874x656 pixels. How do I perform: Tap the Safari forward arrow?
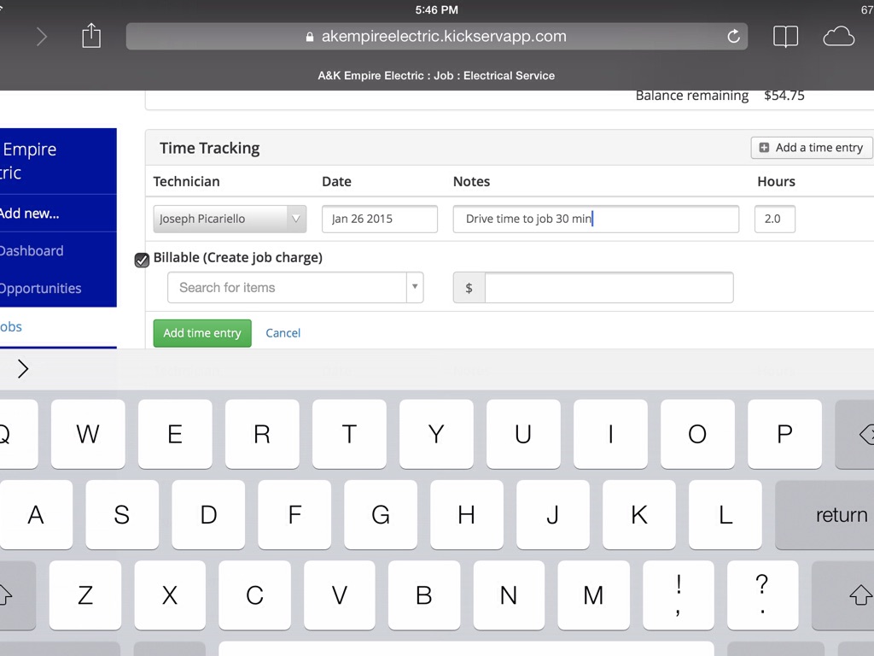click(41, 37)
